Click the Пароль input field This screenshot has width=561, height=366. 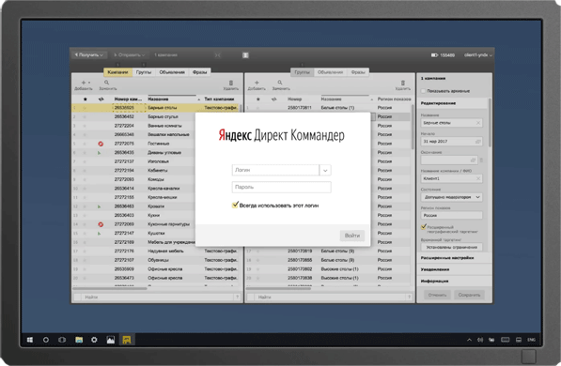click(282, 187)
